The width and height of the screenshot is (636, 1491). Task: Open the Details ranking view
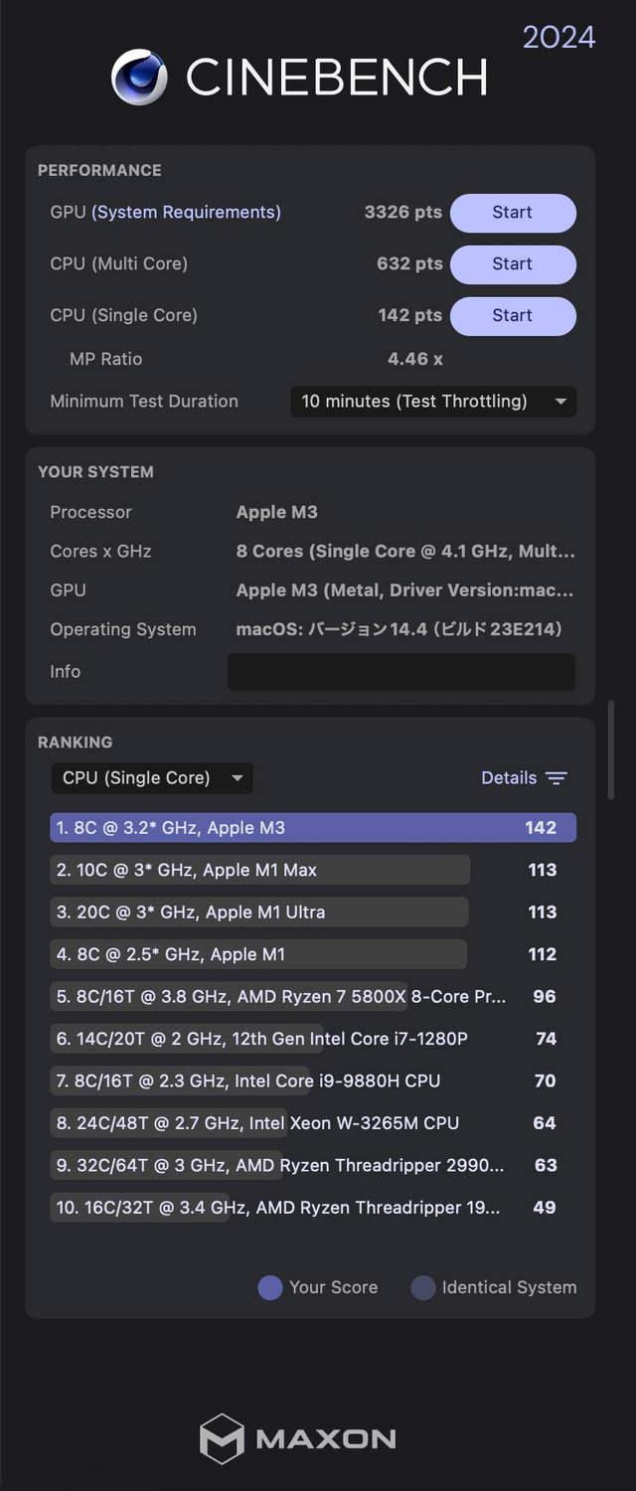(x=524, y=778)
